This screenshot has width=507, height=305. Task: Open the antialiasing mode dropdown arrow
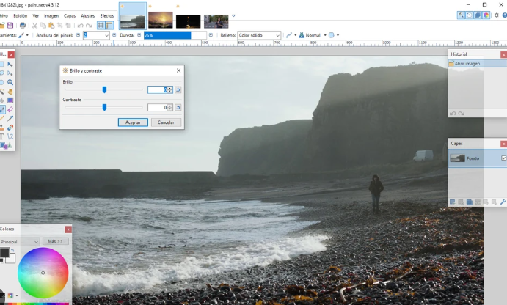pyautogui.click(x=295, y=35)
